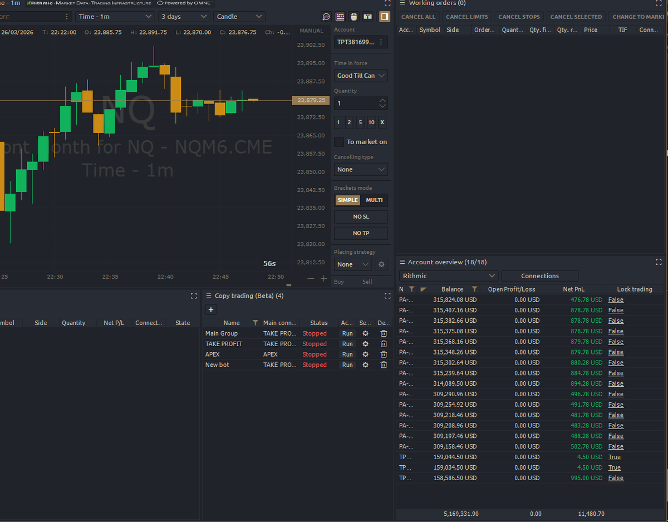Filter the account overview Balance column
The image size is (668, 522).
click(474, 289)
